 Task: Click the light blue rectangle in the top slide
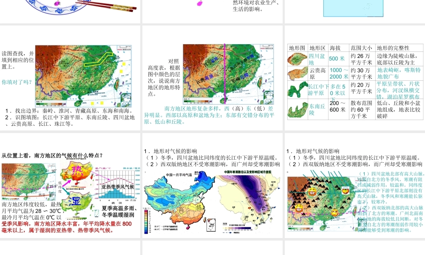pos(353,8)
